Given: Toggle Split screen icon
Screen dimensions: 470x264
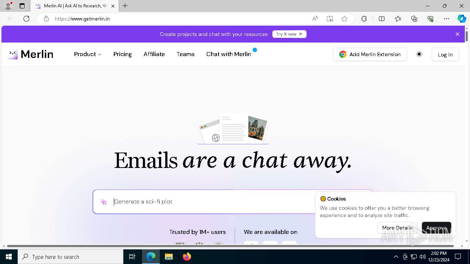Looking at the screenshot, I should (x=382, y=19).
